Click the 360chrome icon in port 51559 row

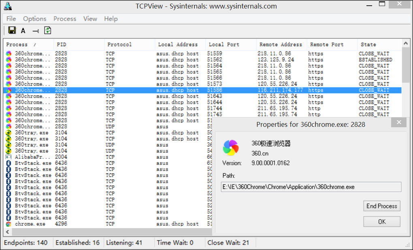(9, 53)
